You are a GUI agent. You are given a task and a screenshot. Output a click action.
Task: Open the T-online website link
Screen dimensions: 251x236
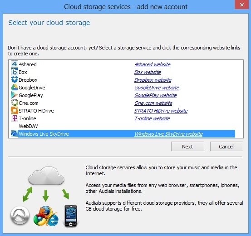(x=152, y=118)
